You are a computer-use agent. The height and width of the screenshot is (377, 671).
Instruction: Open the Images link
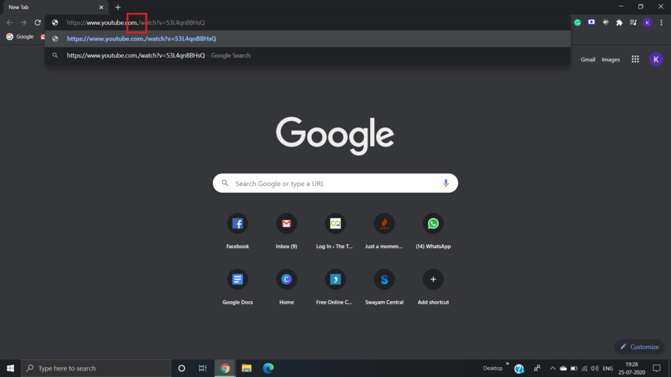611,60
